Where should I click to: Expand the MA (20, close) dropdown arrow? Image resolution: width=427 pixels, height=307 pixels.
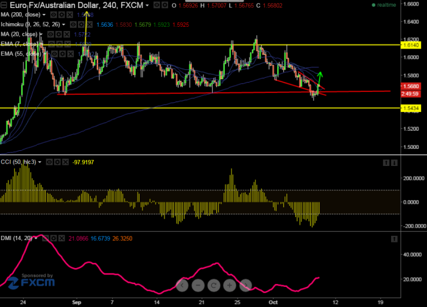41,34
